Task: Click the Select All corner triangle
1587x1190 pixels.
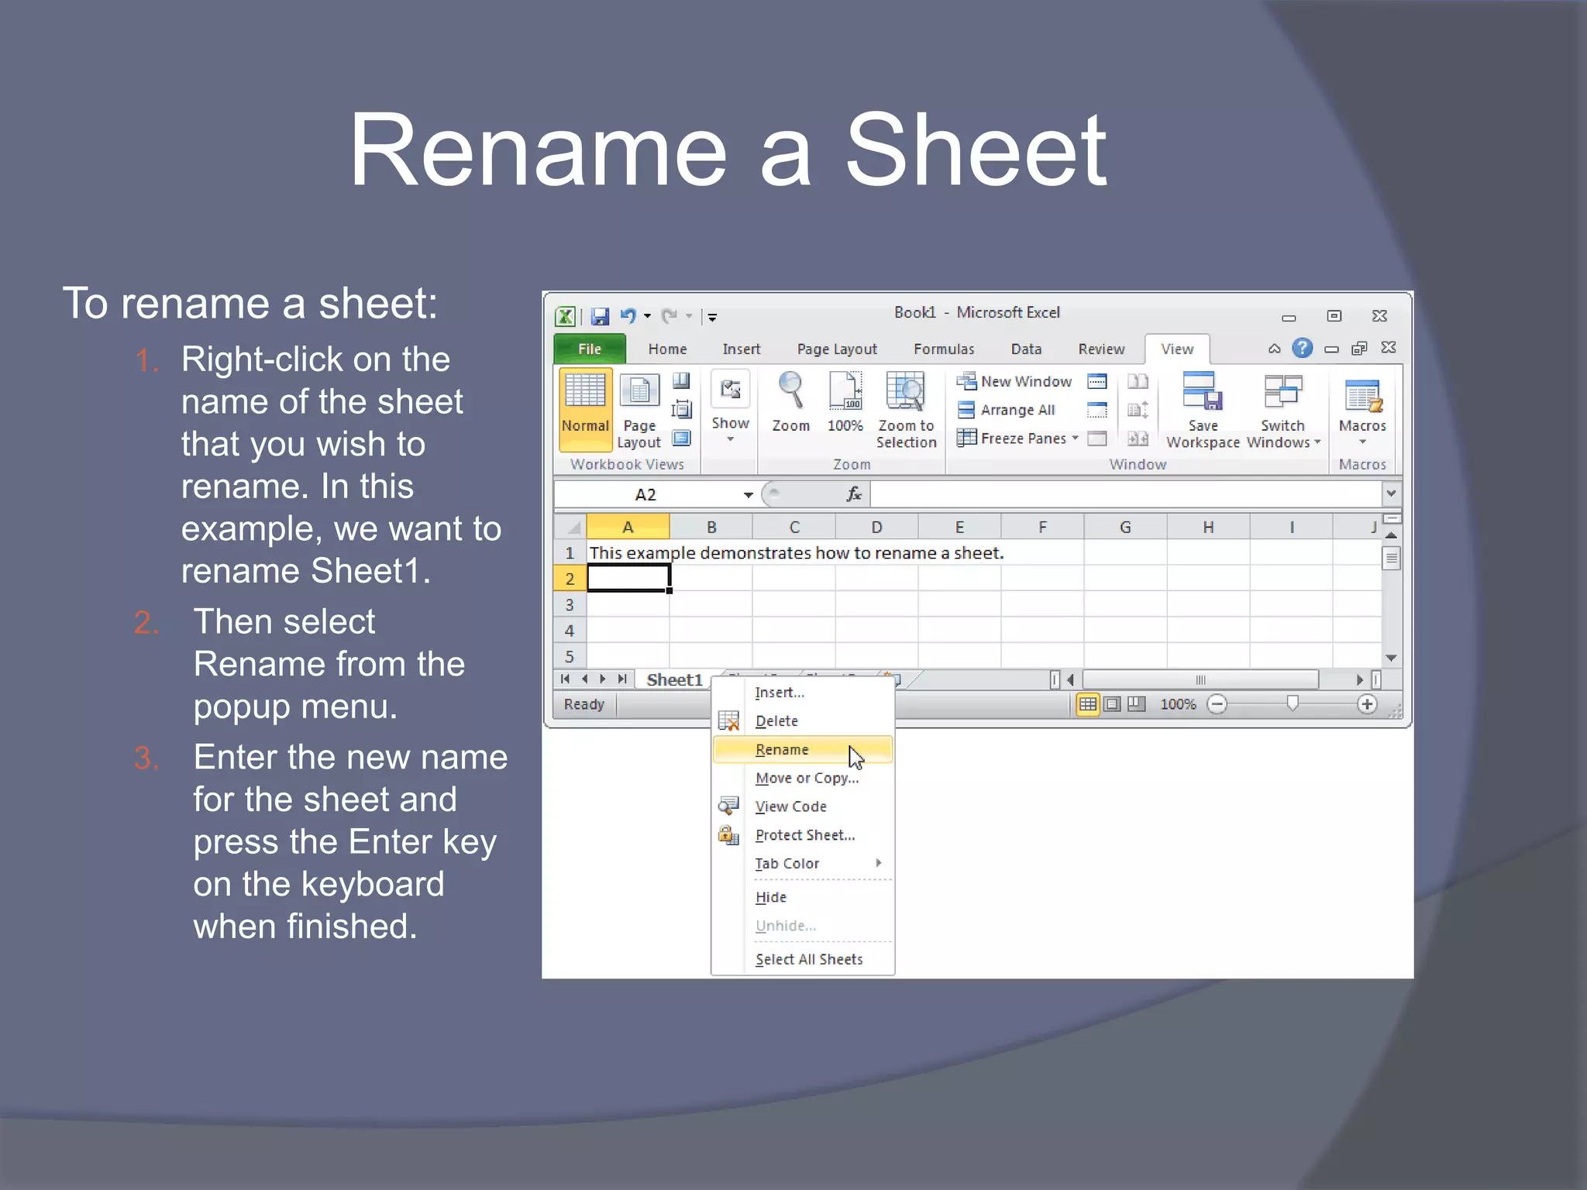Action: [x=571, y=527]
